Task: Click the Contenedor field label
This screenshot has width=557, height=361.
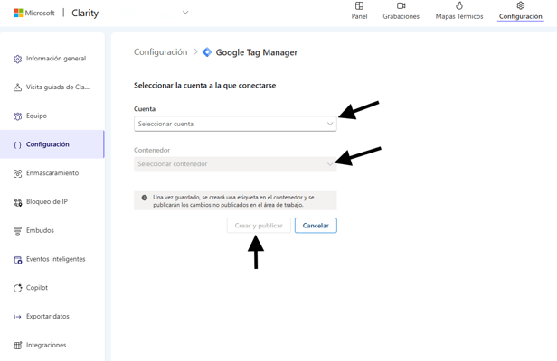Action: (152, 150)
